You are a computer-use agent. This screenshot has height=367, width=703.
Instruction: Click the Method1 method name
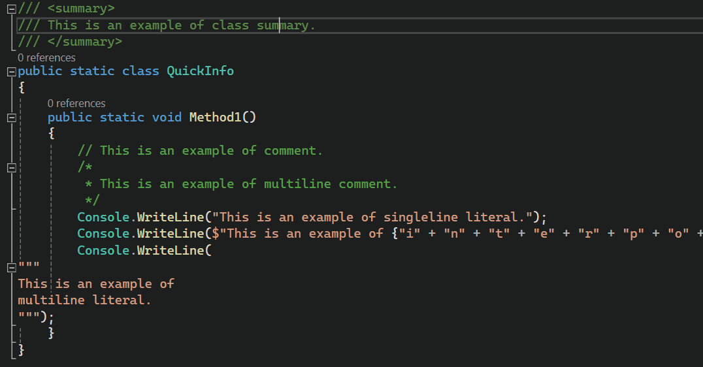pyautogui.click(x=218, y=118)
